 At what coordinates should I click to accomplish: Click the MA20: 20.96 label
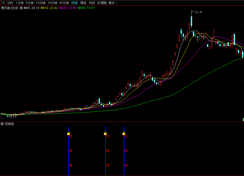(68, 8)
